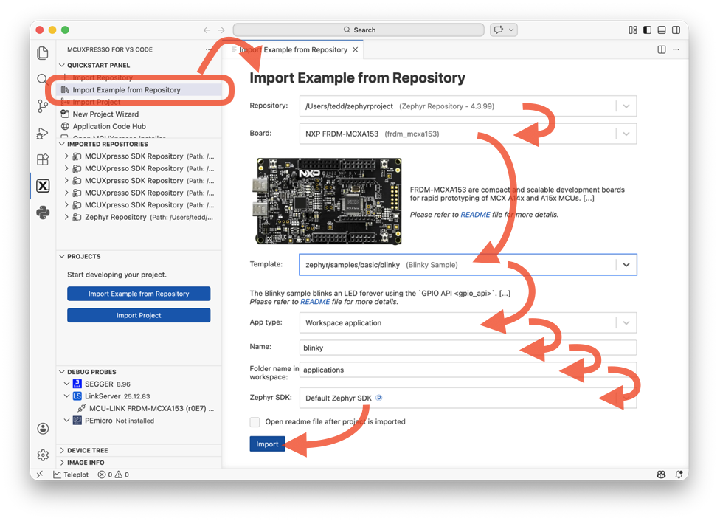Open the board README link
Viewport: 720px width, 521px height.
(475, 215)
